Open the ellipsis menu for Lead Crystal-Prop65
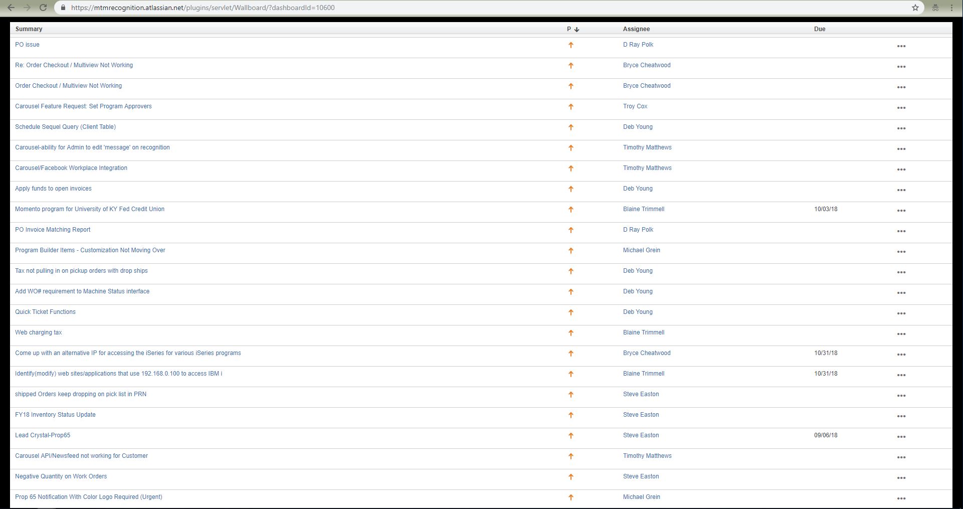The width and height of the screenshot is (963, 509). [x=901, y=437]
